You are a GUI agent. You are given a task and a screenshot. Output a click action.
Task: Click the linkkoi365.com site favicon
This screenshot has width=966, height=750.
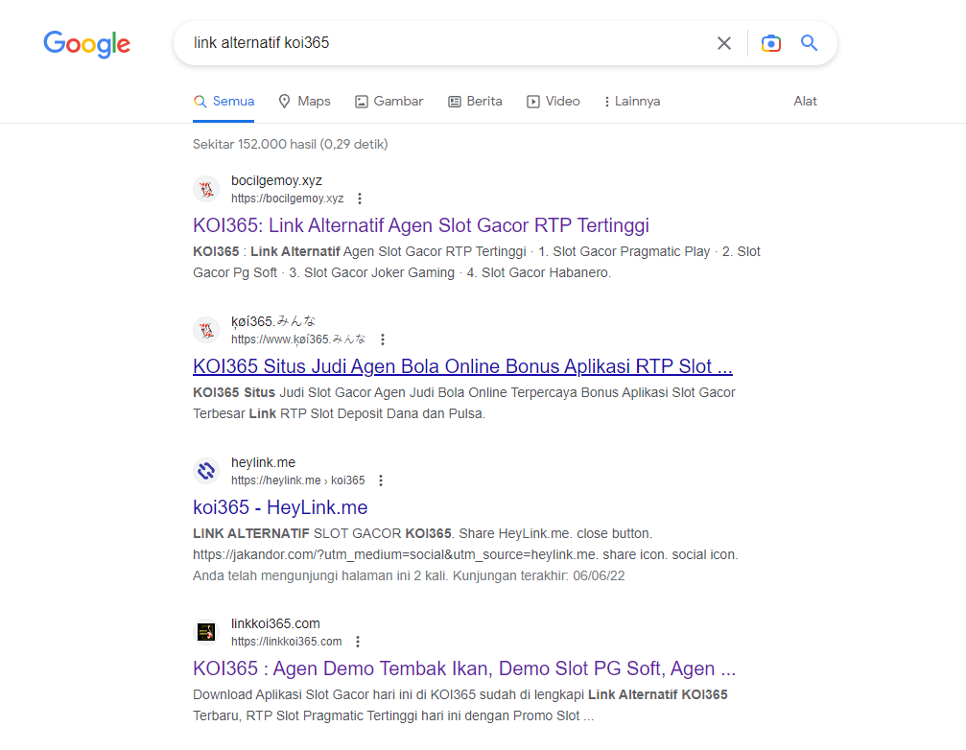206,632
